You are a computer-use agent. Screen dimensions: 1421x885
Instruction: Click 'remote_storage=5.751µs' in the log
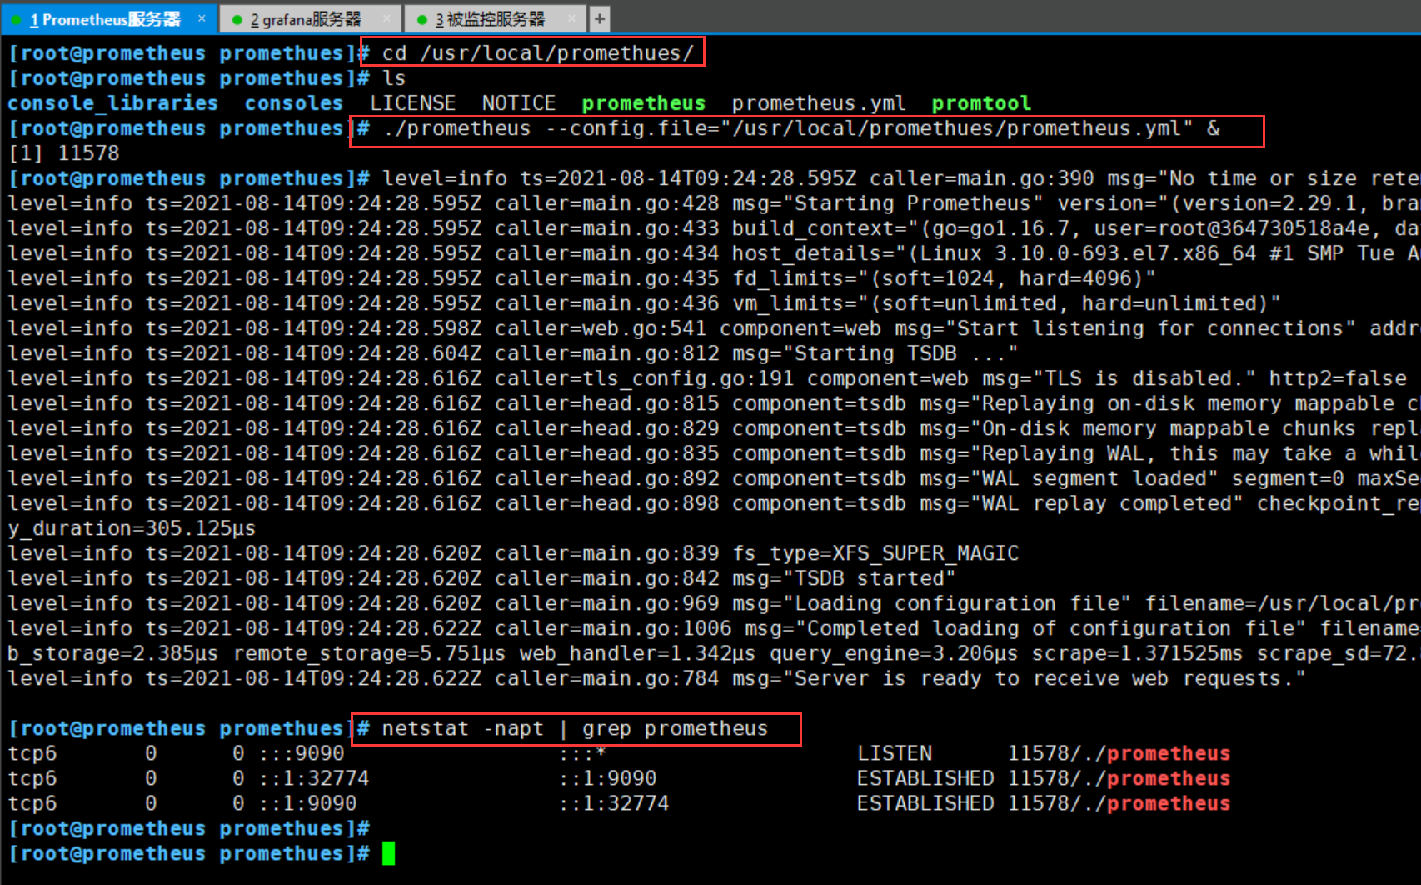coord(369,653)
